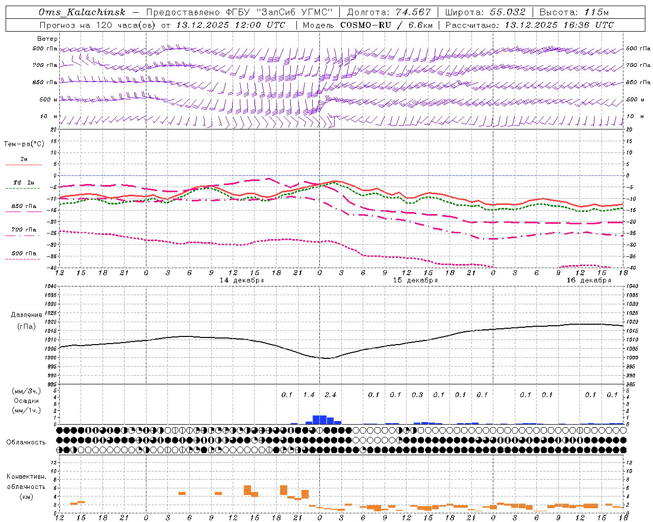Click the station name Oms_Kalachinsk
The width and height of the screenshot is (653, 522).
82,12
